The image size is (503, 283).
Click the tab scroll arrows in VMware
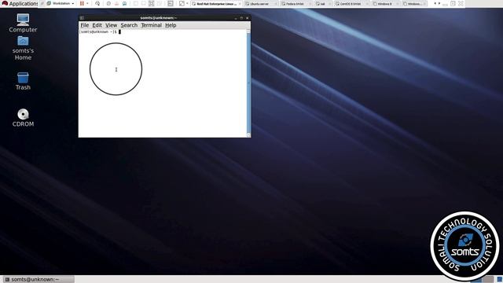(437, 3)
